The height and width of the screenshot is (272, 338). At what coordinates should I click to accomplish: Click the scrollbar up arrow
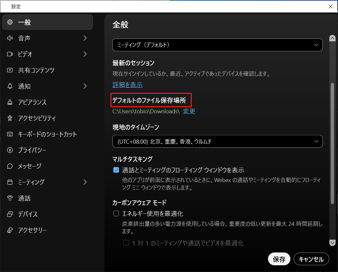click(332, 38)
